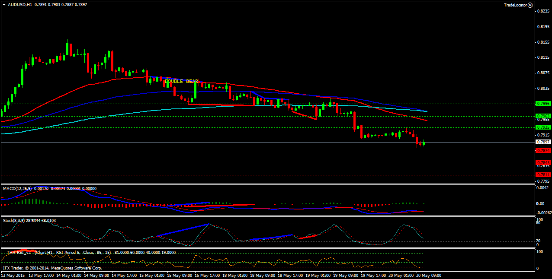The height and width of the screenshot is (279, 552).
Task: Click the TradeLocator sad face icon
Action: point(530,5)
